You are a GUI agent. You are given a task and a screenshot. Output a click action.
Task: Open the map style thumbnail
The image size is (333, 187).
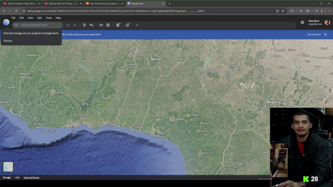coord(8,167)
